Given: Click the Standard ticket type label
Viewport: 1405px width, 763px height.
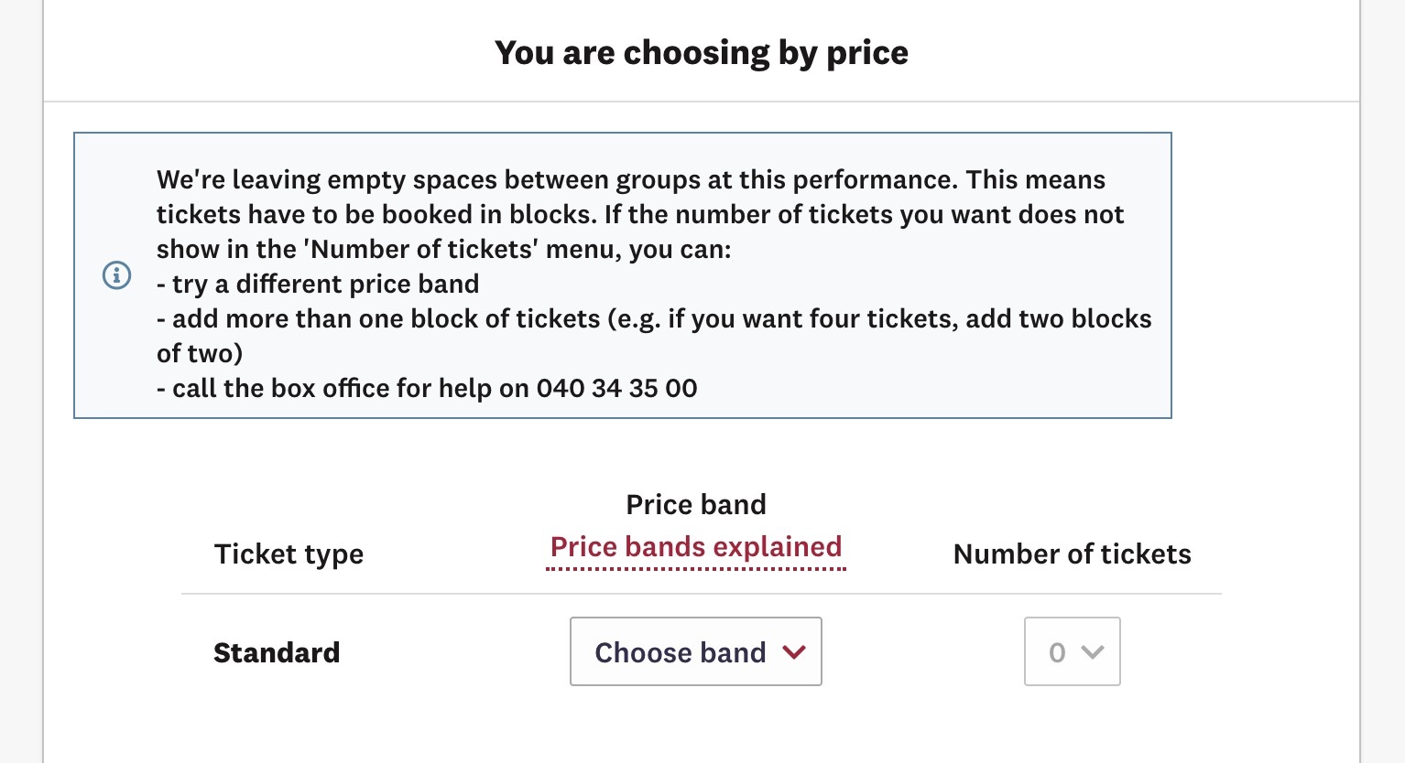Looking at the screenshot, I should [277, 652].
